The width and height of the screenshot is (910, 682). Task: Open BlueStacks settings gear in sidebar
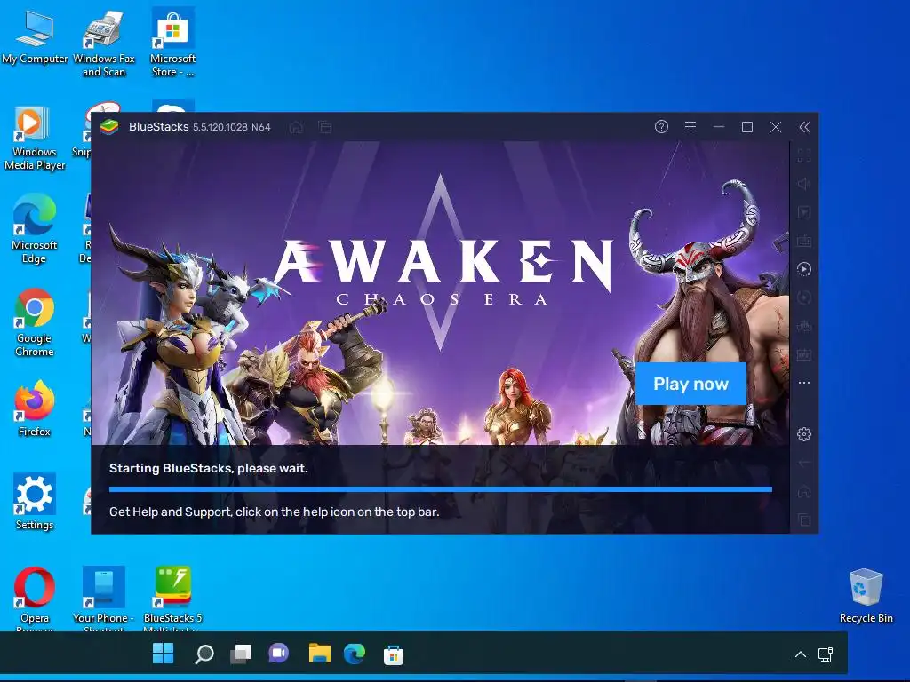[804, 433]
